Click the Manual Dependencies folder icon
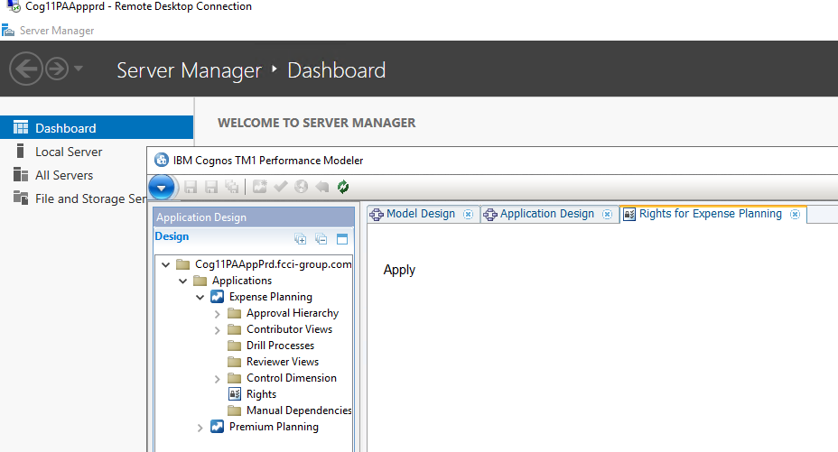Screen dimensions: 838x452 click(234, 410)
